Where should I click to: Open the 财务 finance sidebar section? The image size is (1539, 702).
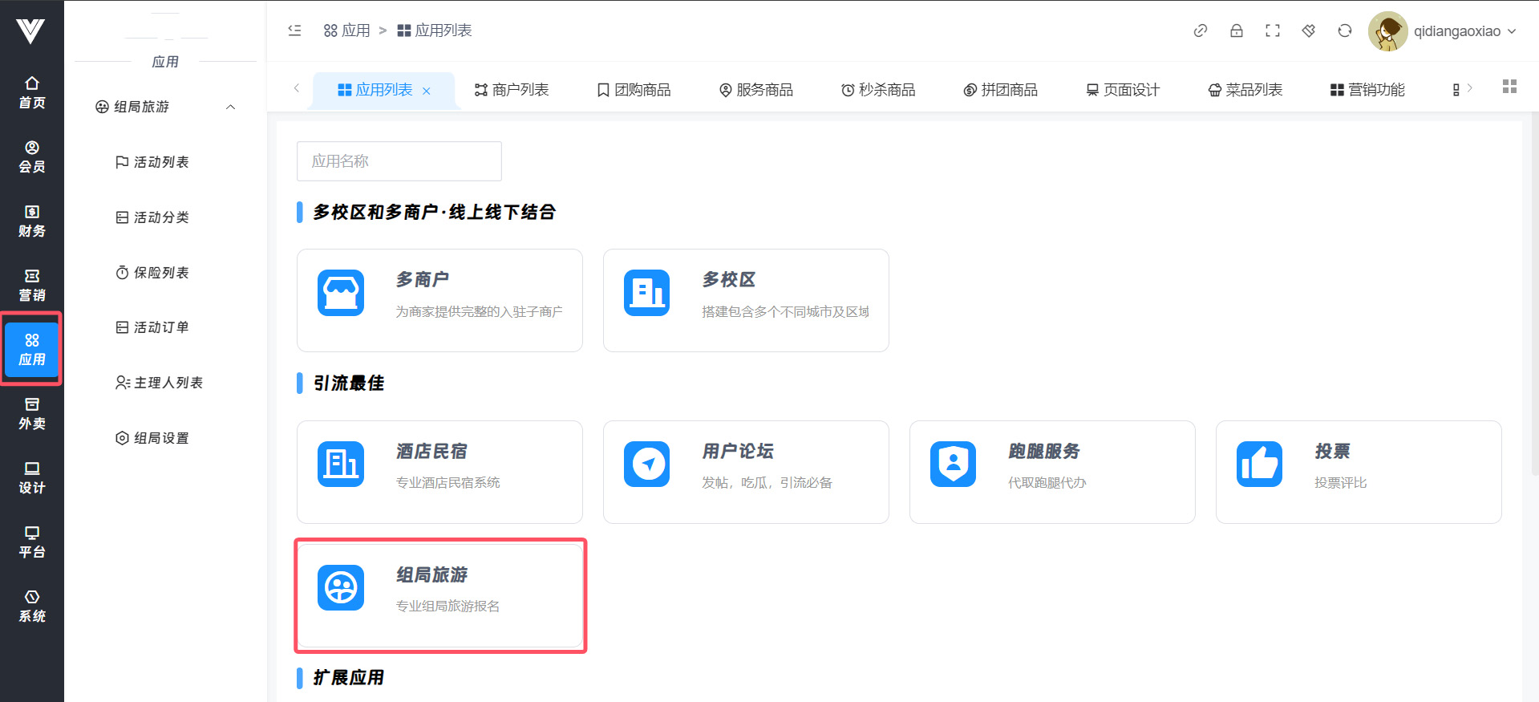(x=32, y=221)
